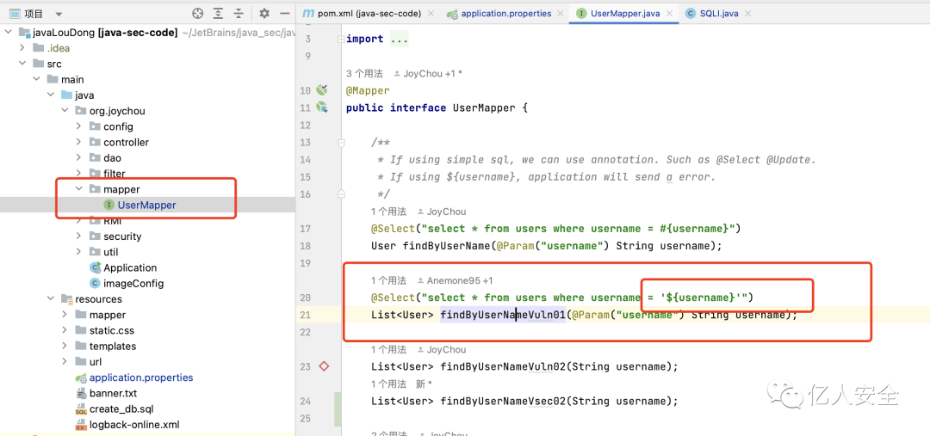Click the '1 个用法' hint above findByUserName
930x436 pixels.
[388, 212]
